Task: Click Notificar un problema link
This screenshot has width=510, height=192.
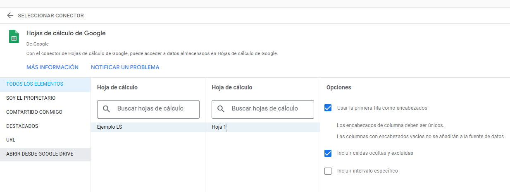Action: coord(125,67)
